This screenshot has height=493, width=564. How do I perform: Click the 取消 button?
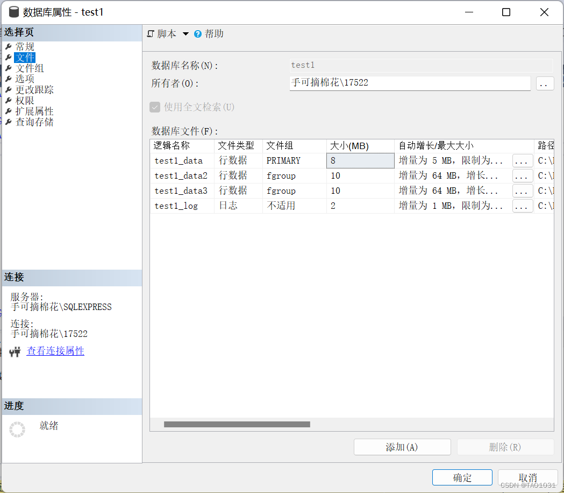coord(527,477)
